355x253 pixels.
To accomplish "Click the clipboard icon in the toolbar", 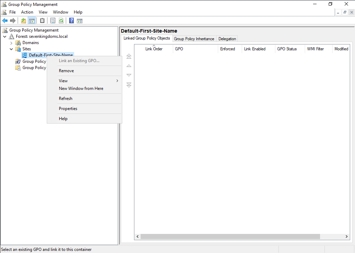I will (42, 20).
